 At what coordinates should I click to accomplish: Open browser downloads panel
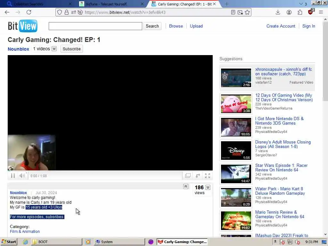[x=278, y=12]
